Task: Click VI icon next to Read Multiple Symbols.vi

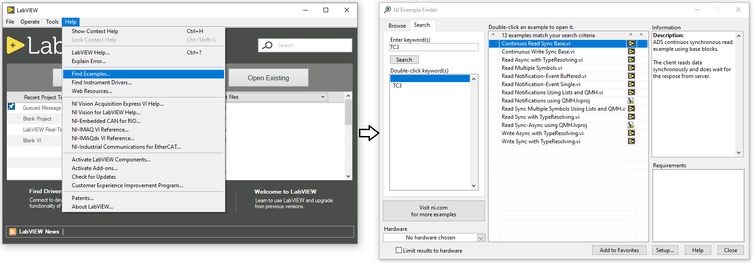Action: coord(631,68)
